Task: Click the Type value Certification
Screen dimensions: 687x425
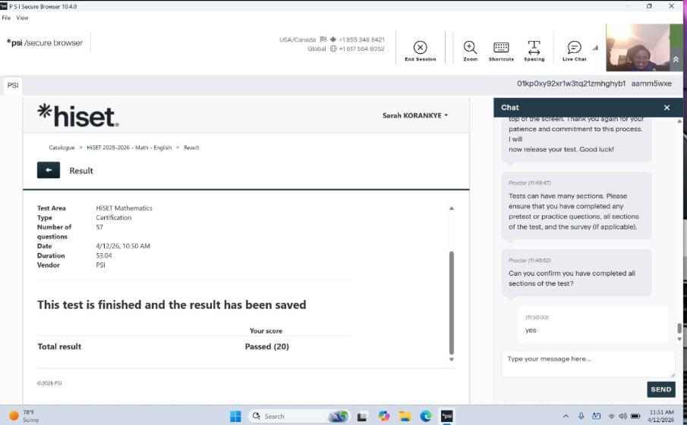Action: tap(113, 217)
